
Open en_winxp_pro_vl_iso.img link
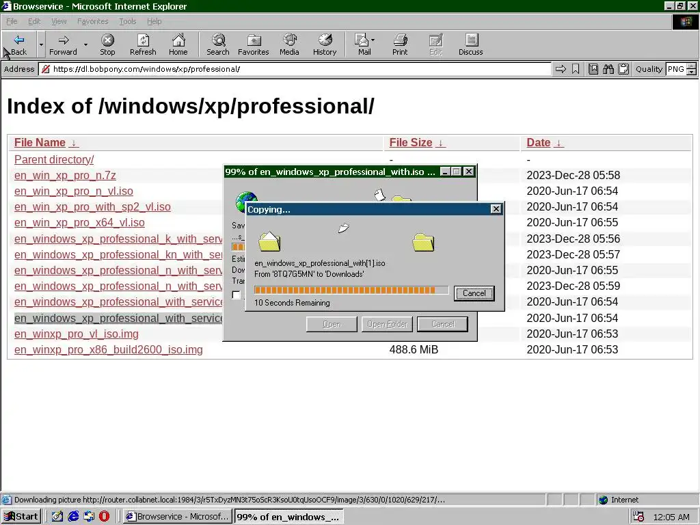pyautogui.click(x=77, y=334)
